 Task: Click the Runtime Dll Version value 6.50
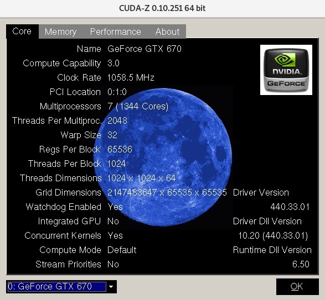[301, 264]
